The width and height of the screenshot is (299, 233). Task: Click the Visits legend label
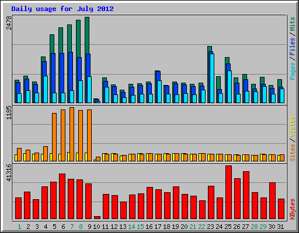(x=293, y=126)
